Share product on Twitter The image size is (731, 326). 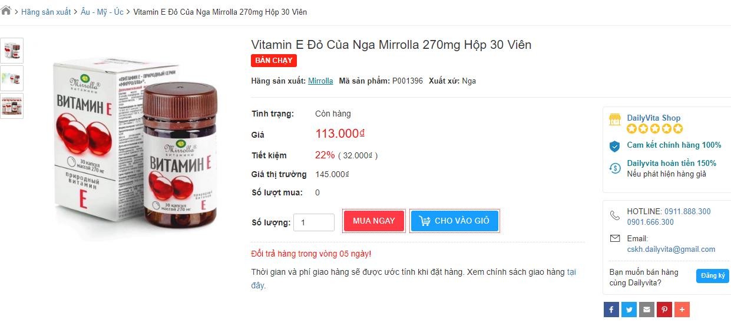(629, 310)
